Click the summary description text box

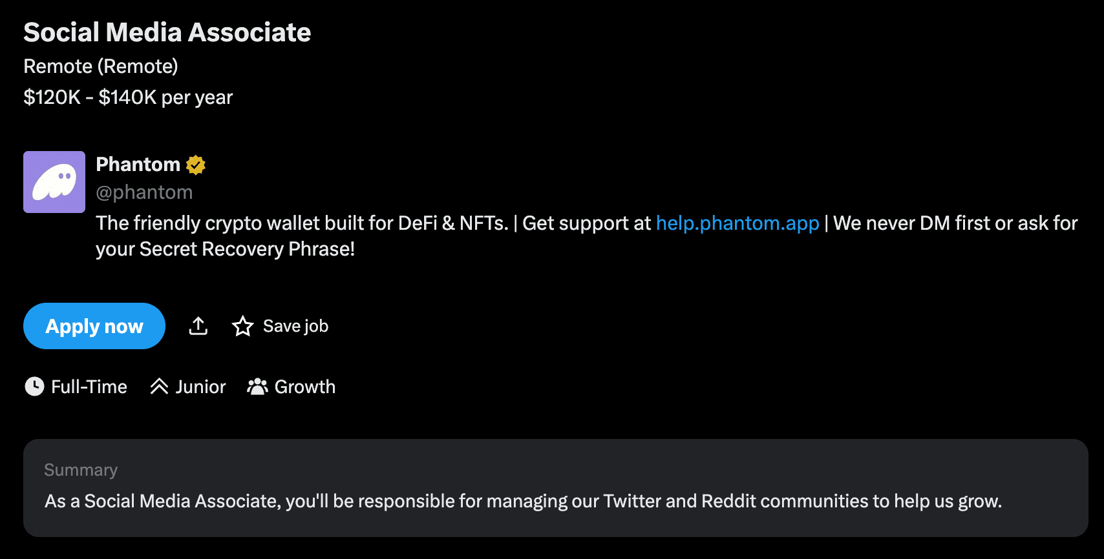(x=556, y=488)
